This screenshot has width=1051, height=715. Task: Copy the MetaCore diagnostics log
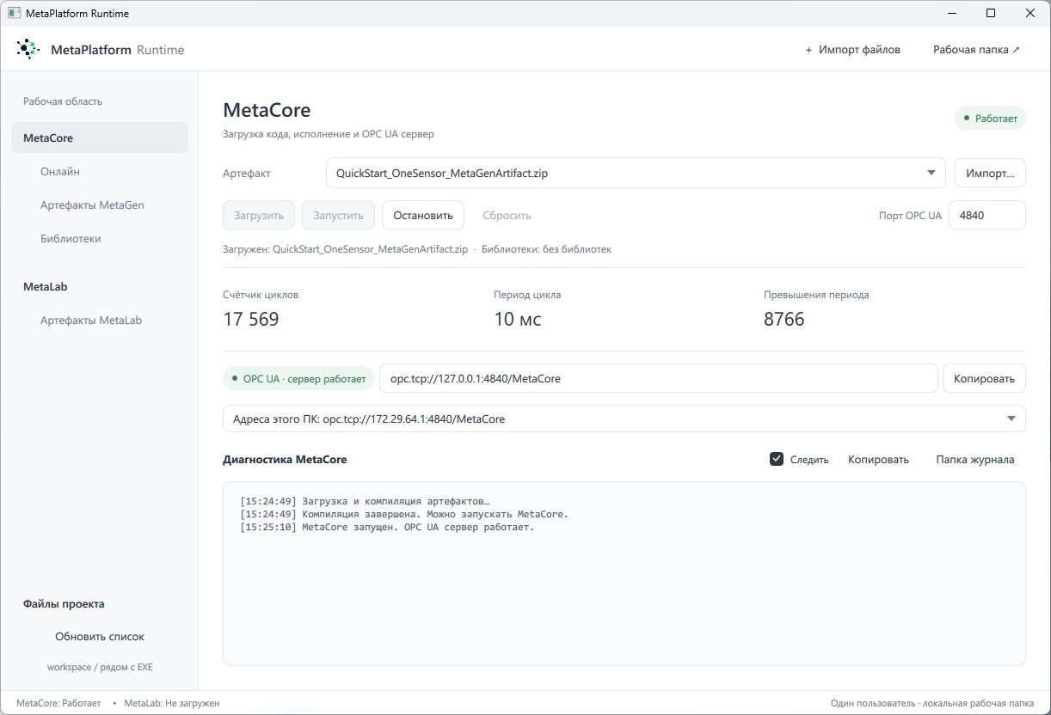[x=878, y=459]
